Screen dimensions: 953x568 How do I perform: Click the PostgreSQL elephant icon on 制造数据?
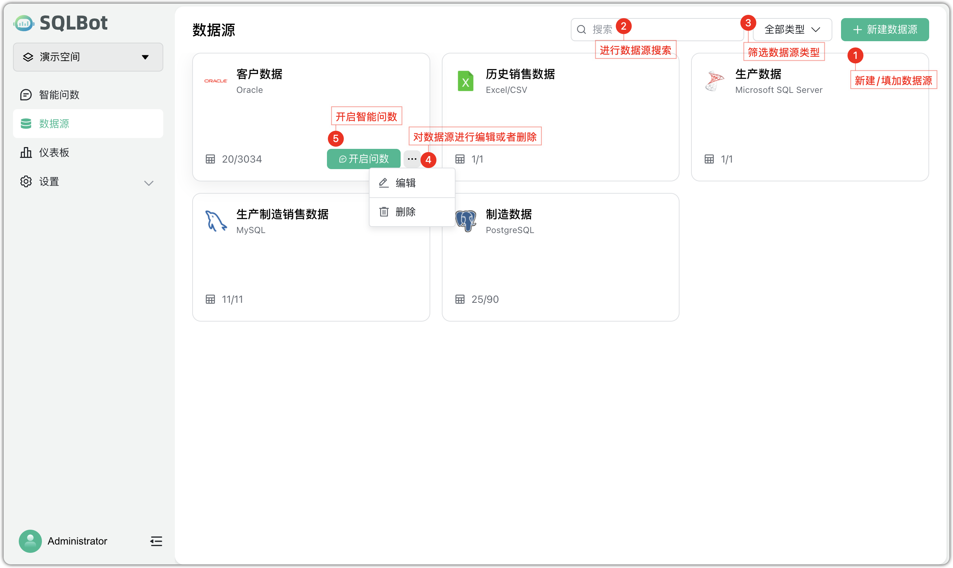pos(465,221)
